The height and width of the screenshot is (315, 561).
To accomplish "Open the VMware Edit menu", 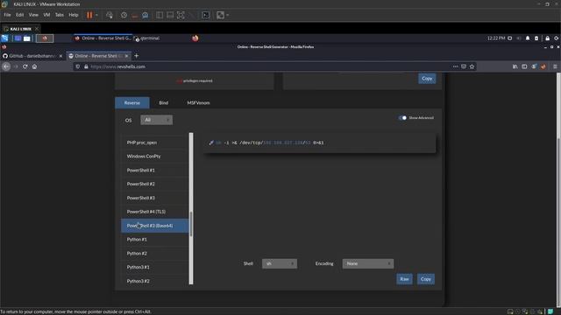I will click(x=19, y=15).
